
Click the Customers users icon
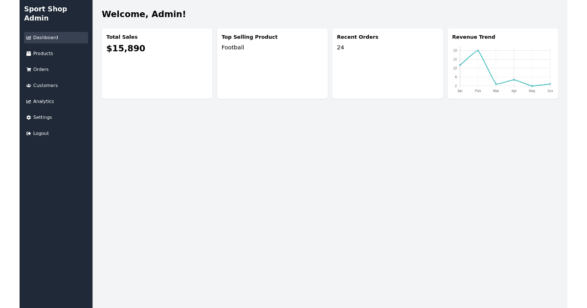(29, 86)
